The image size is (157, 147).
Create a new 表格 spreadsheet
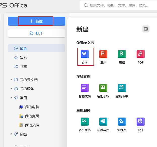click(x=122, y=57)
